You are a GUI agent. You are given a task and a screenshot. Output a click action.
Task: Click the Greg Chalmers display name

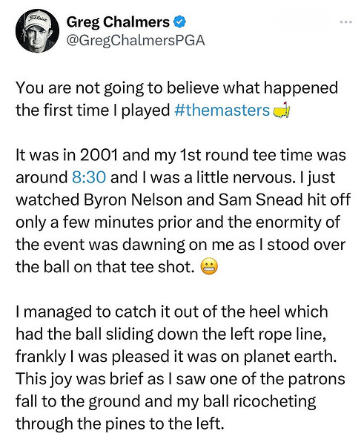(118, 22)
